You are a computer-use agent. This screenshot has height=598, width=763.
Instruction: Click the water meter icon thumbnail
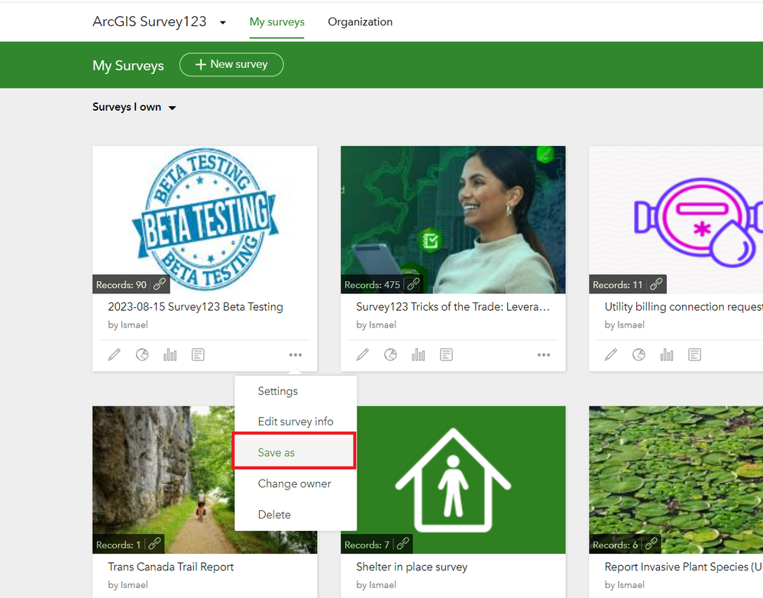pyautogui.click(x=676, y=219)
